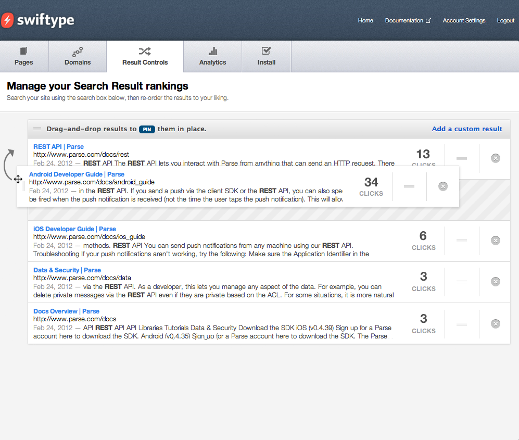The height and width of the screenshot is (440, 519).
Task: Click the Data & Security row drag handle
Action: point(462,282)
